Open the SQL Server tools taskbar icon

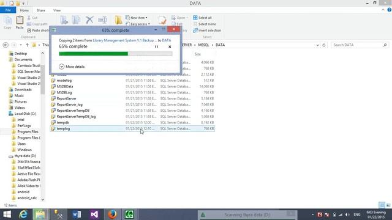point(59,215)
